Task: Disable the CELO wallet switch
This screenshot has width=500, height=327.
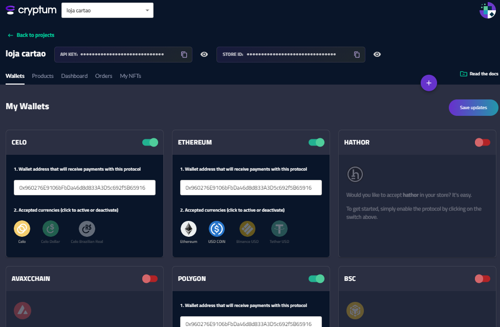Action: (x=150, y=142)
